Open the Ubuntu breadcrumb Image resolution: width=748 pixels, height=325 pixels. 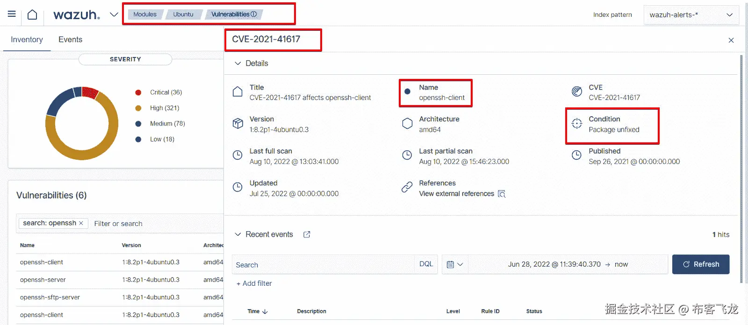point(183,14)
